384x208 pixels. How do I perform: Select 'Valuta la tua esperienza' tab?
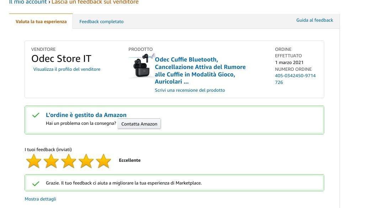click(x=41, y=22)
